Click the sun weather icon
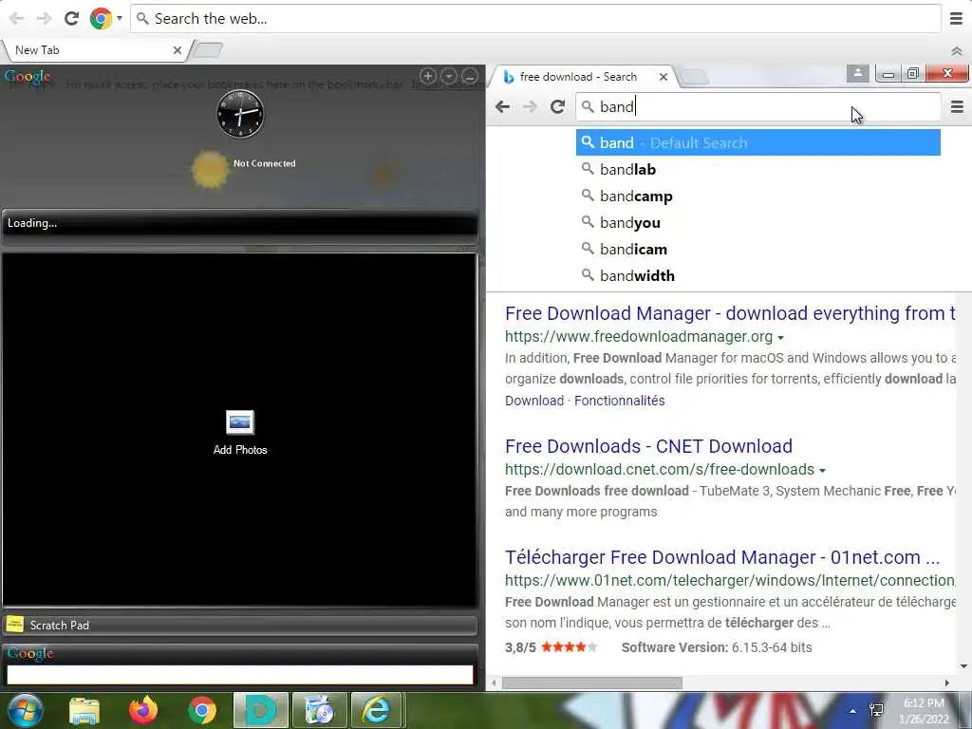This screenshot has height=729, width=972. pyautogui.click(x=210, y=169)
